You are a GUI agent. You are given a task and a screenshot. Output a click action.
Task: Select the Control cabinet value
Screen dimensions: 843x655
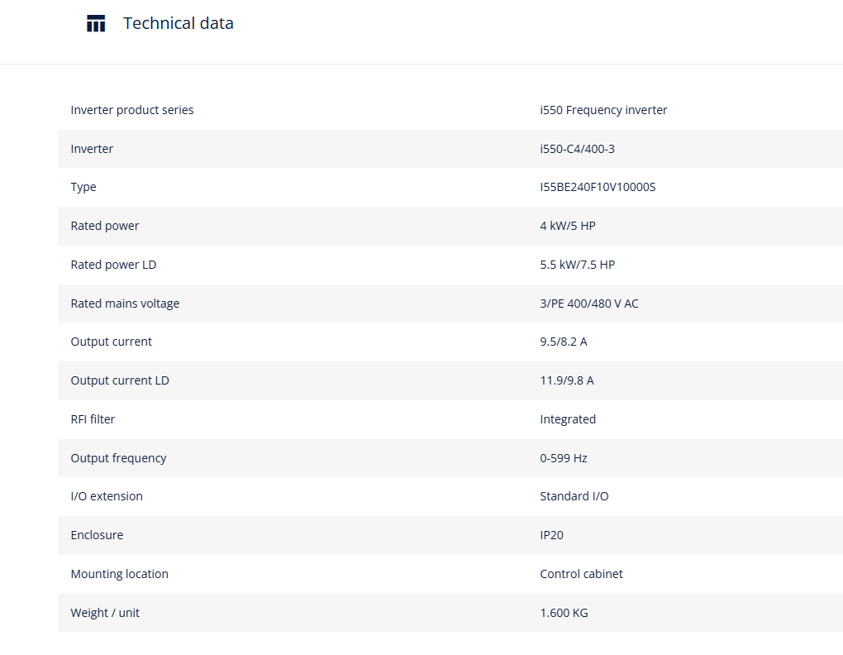[581, 574]
